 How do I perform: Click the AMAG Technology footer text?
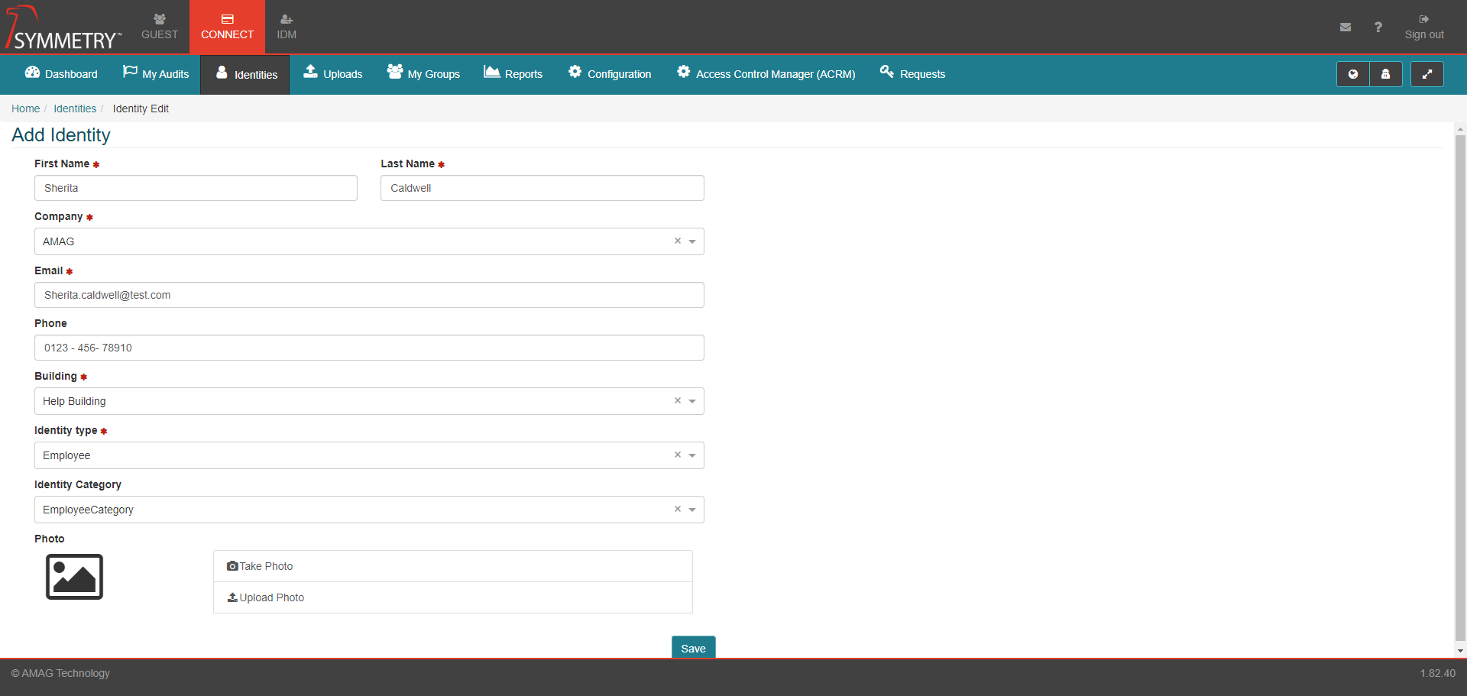click(60, 673)
